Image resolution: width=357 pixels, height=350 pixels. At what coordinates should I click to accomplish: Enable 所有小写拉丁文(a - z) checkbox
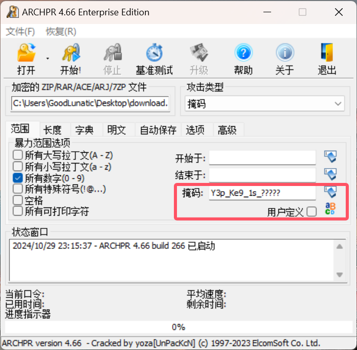(17, 167)
